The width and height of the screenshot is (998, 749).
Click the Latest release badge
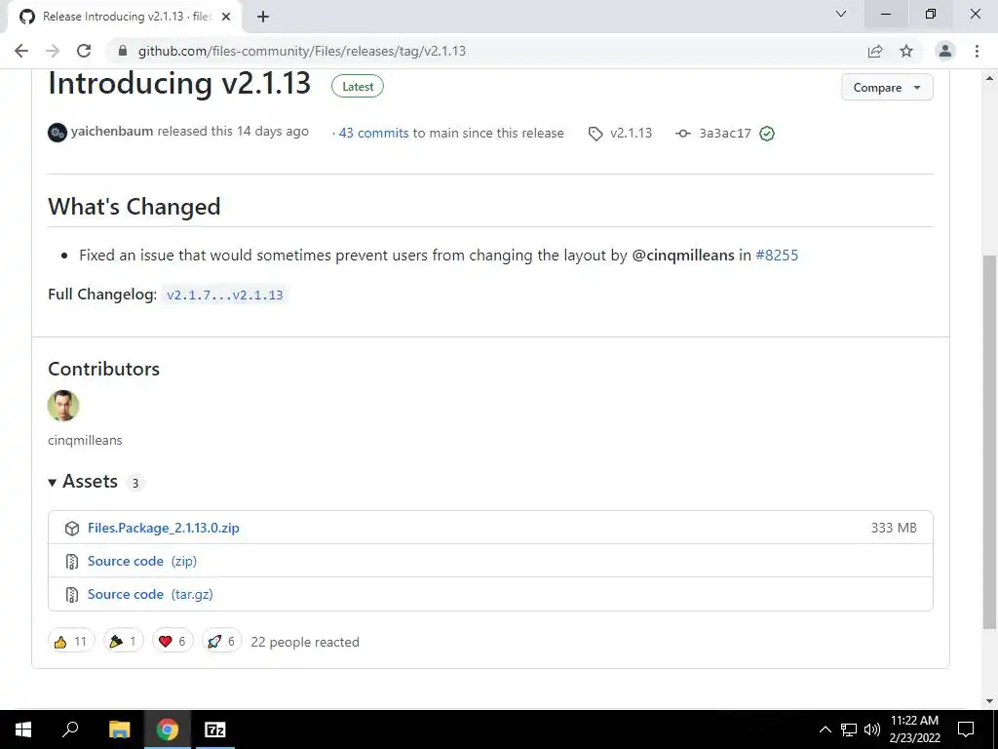(x=358, y=87)
